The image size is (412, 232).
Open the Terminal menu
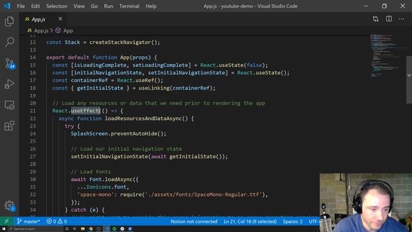(129, 6)
